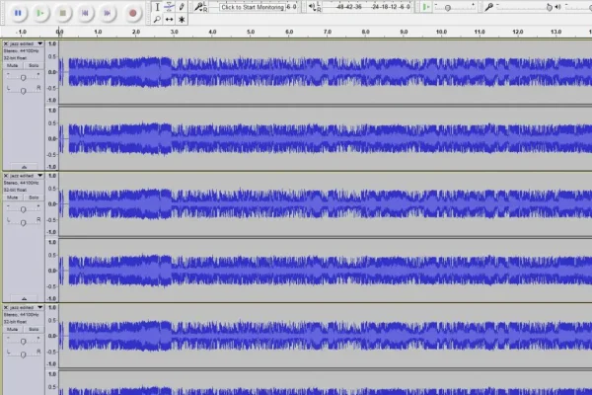Skip to start of the project
Screen dimensions: 592x395
tap(85, 13)
